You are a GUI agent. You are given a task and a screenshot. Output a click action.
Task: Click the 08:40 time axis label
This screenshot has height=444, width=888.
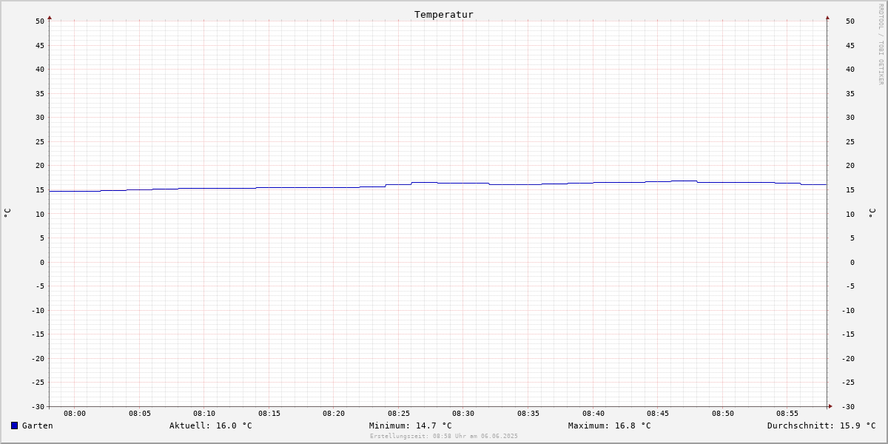click(x=593, y=414)
